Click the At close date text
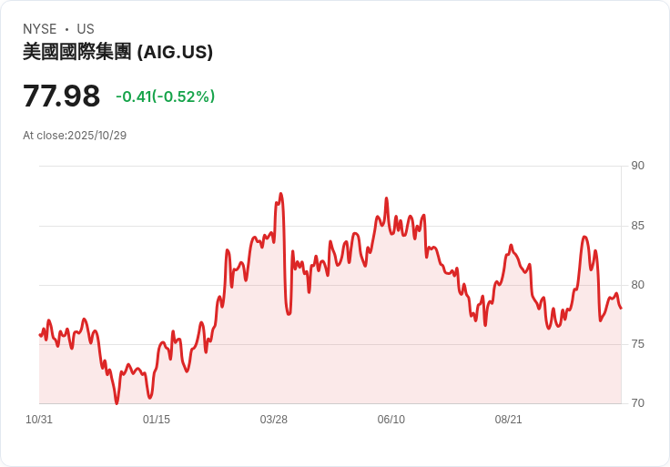This screenshot has height=467, width=670. [x=75, y=136]
